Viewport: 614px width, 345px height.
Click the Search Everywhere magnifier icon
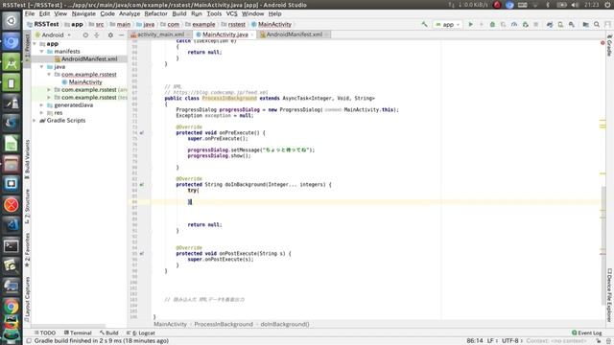(597, 24)
